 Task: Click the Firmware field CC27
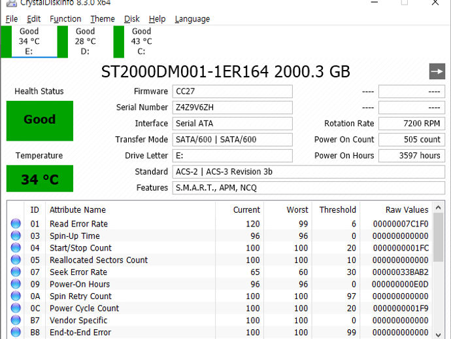click(233, 92)
